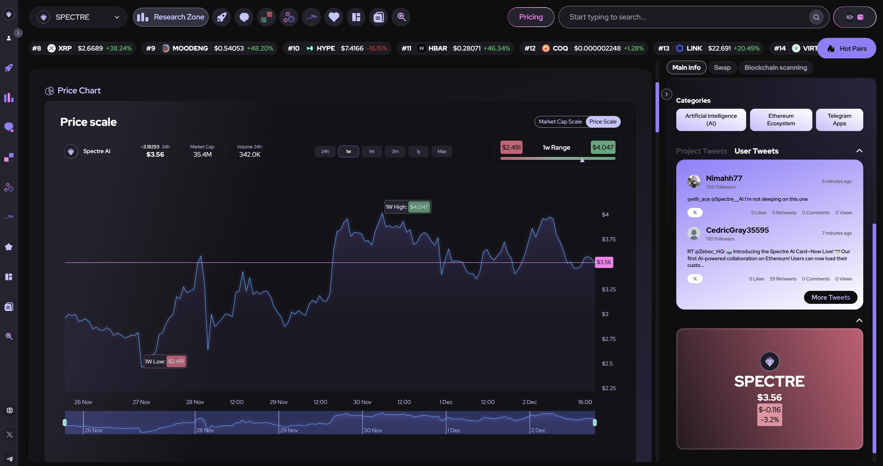Open the Main info tab
The width and height of the screenshot is (883, 466).
click(686, 67)
